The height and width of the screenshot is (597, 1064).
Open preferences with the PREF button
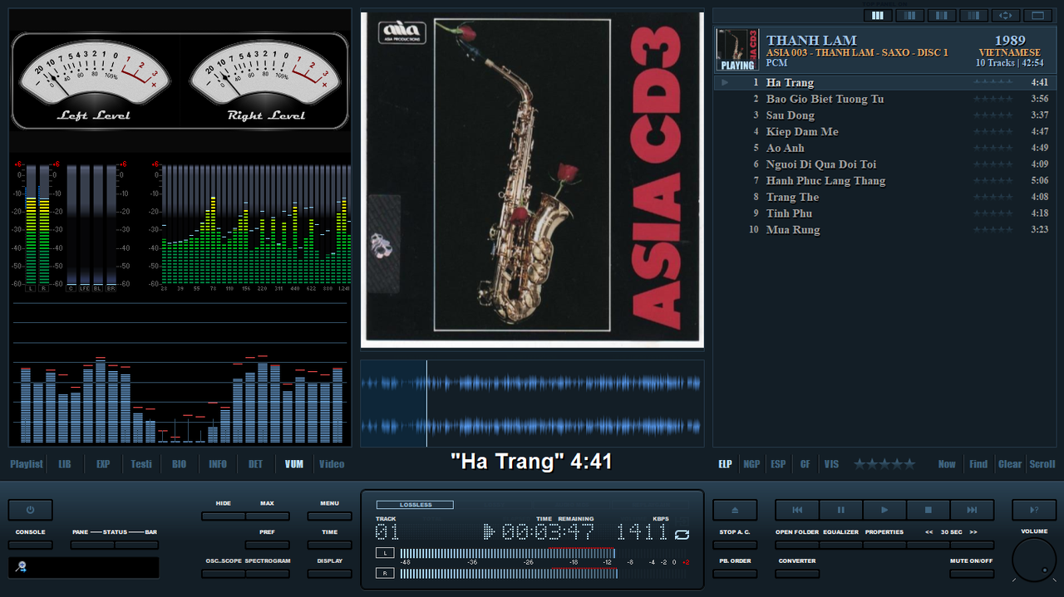[268, 545]
